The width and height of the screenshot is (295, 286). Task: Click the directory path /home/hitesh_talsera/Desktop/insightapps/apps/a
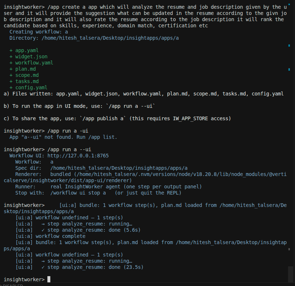coord(110,38)
